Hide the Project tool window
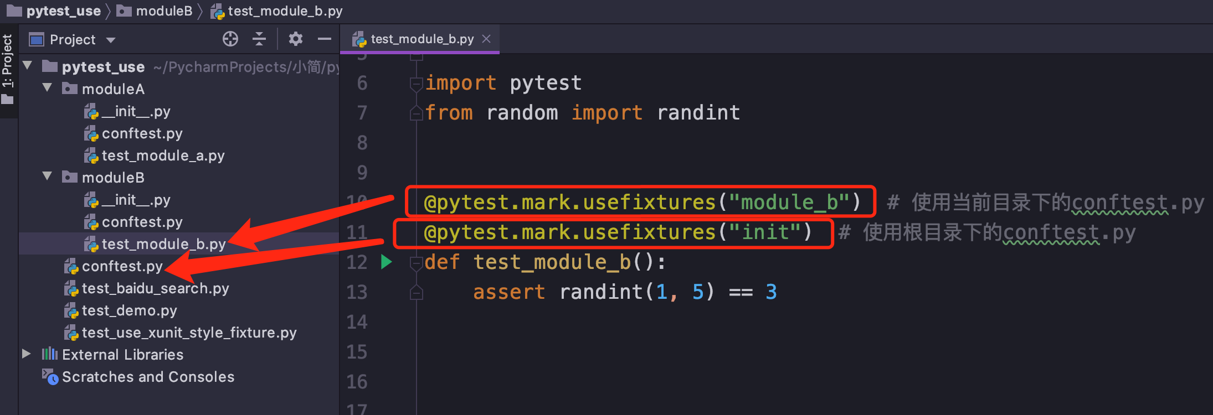1213x415 pixels. (325, 39)
